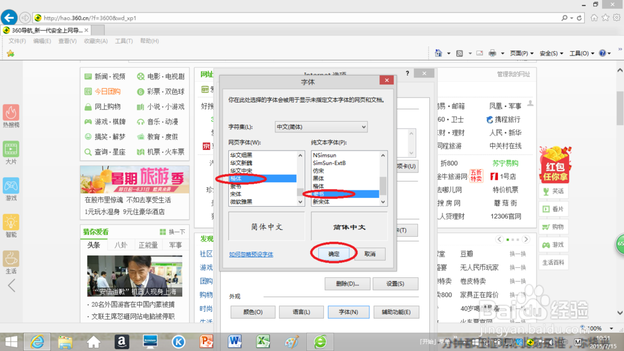Click the 纯文本字体 list scroll-up arrow
This screenshot has height=351, width=624.
tap(383, 156)
